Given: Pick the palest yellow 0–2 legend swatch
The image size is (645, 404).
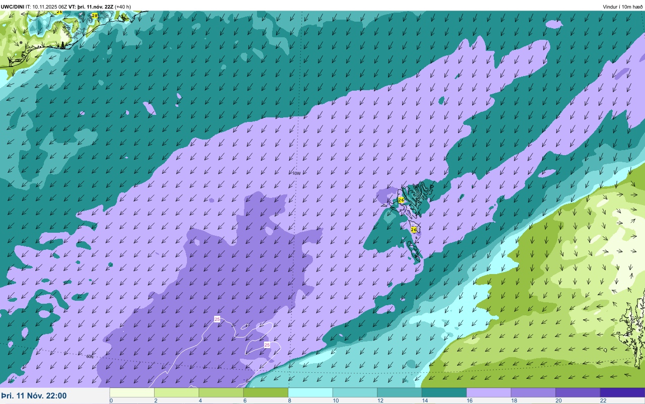Looking at the screenshot, I should click(x=132, y=392).
